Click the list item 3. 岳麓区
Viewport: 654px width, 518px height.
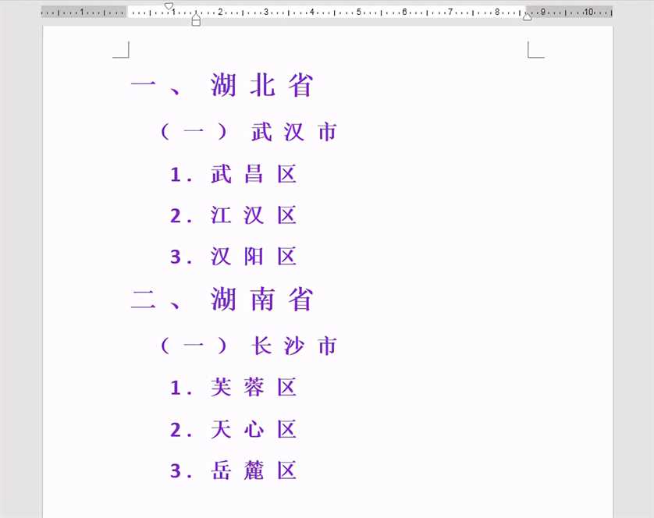233,471
